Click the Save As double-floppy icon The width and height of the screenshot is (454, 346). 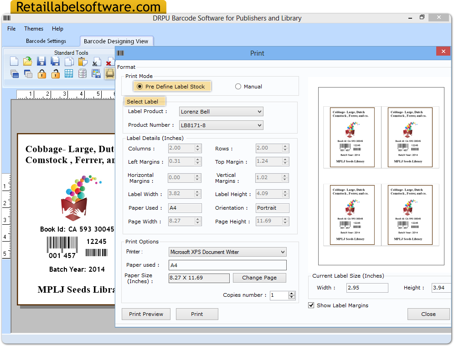pos(55,62)
